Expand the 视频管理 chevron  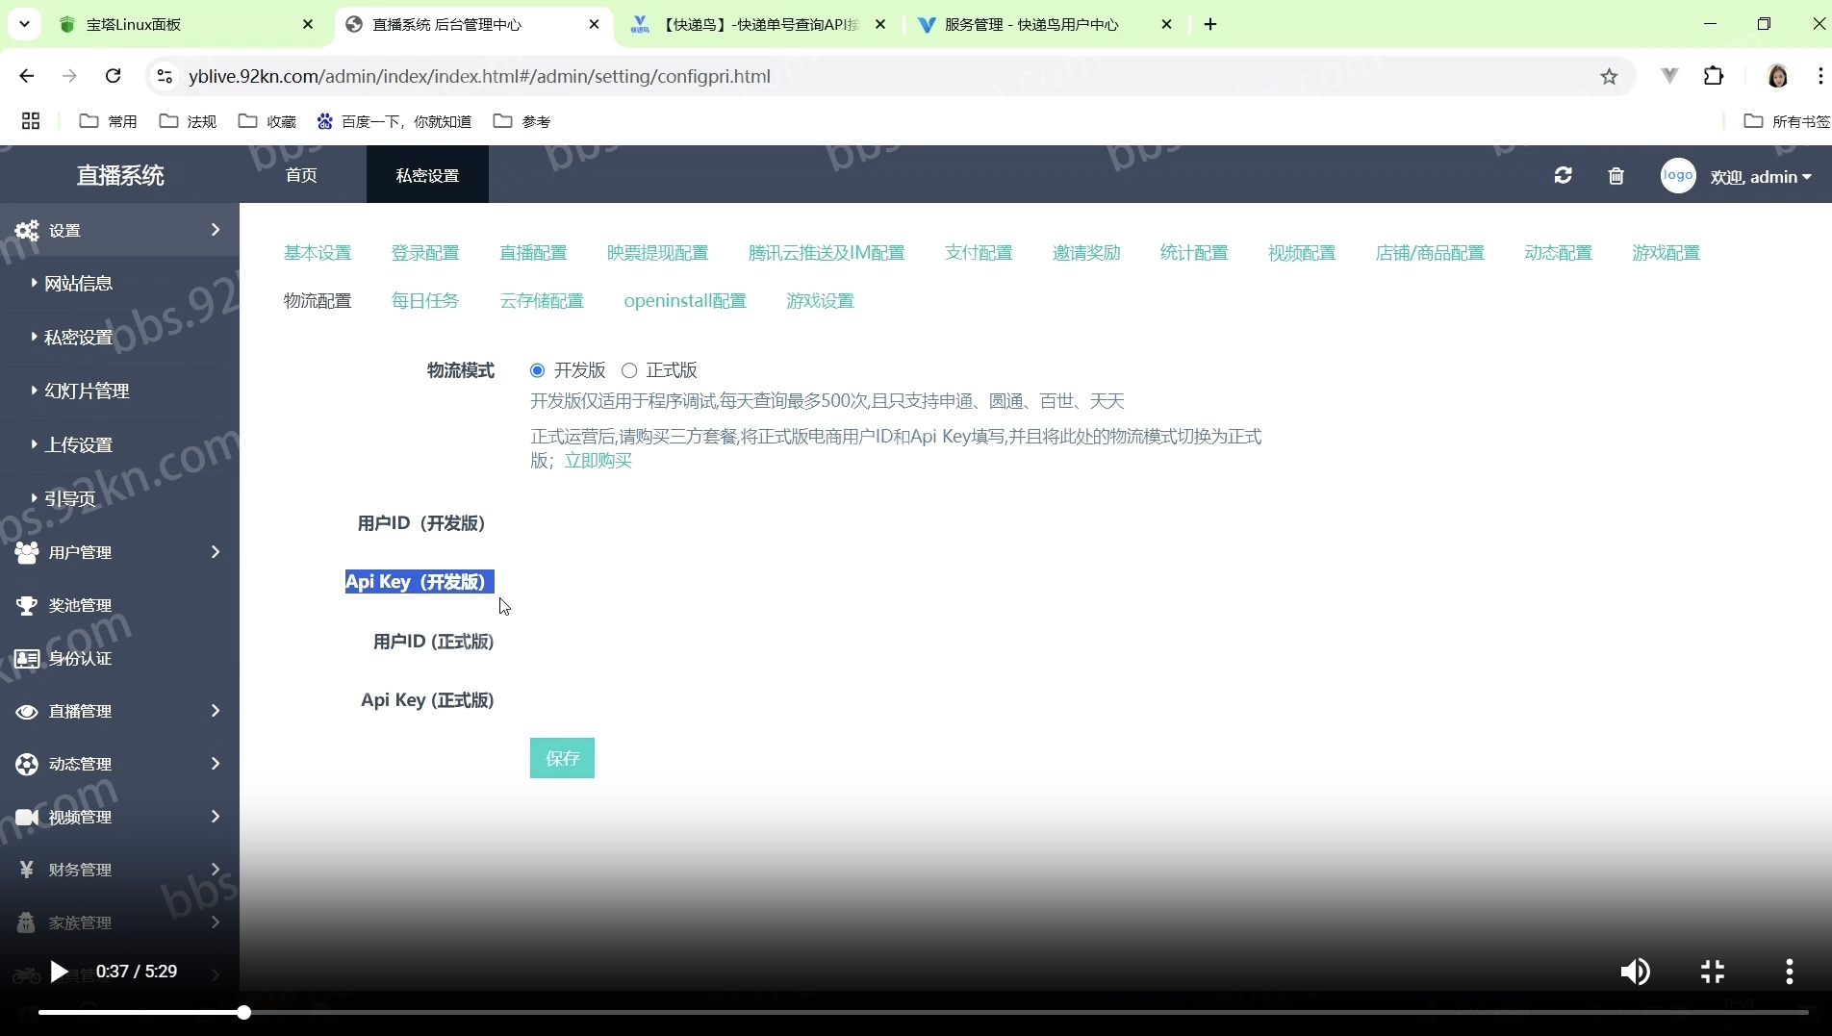coord(216,816)
